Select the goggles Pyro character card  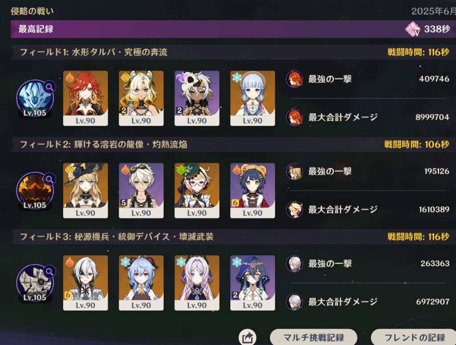click(x=141, y=191)
